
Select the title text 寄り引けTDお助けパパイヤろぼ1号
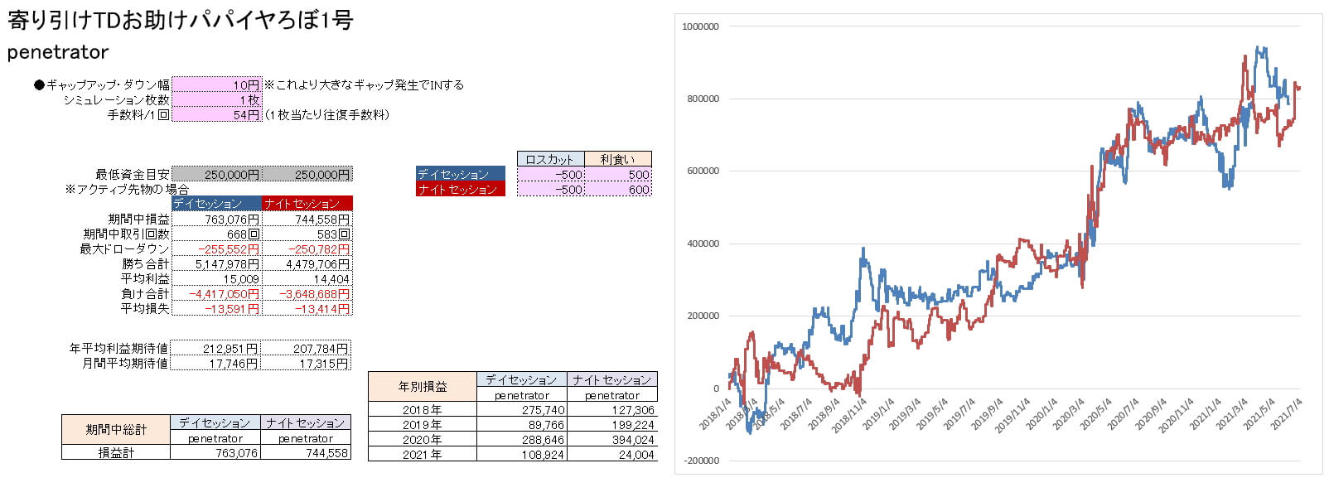pos(181,20)
